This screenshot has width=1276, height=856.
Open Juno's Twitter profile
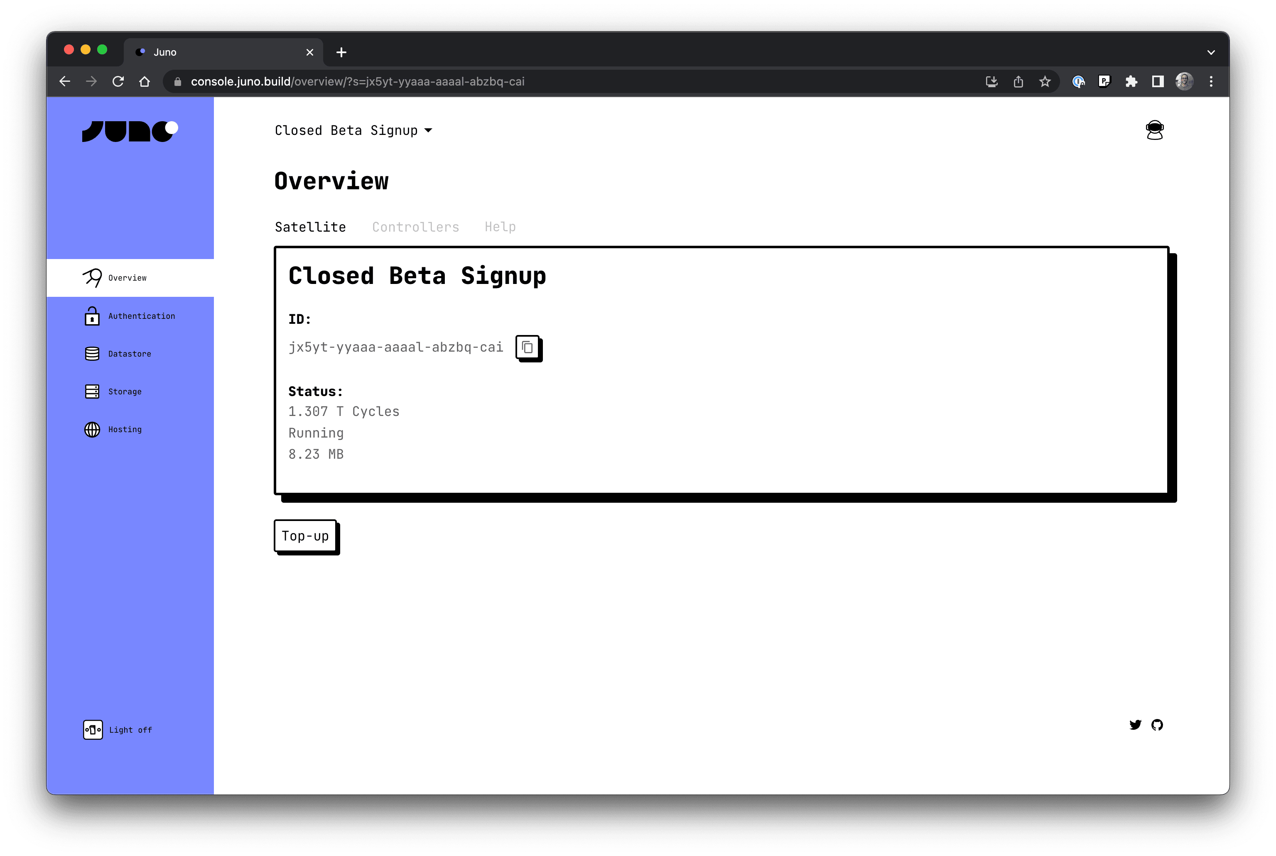1135,725
